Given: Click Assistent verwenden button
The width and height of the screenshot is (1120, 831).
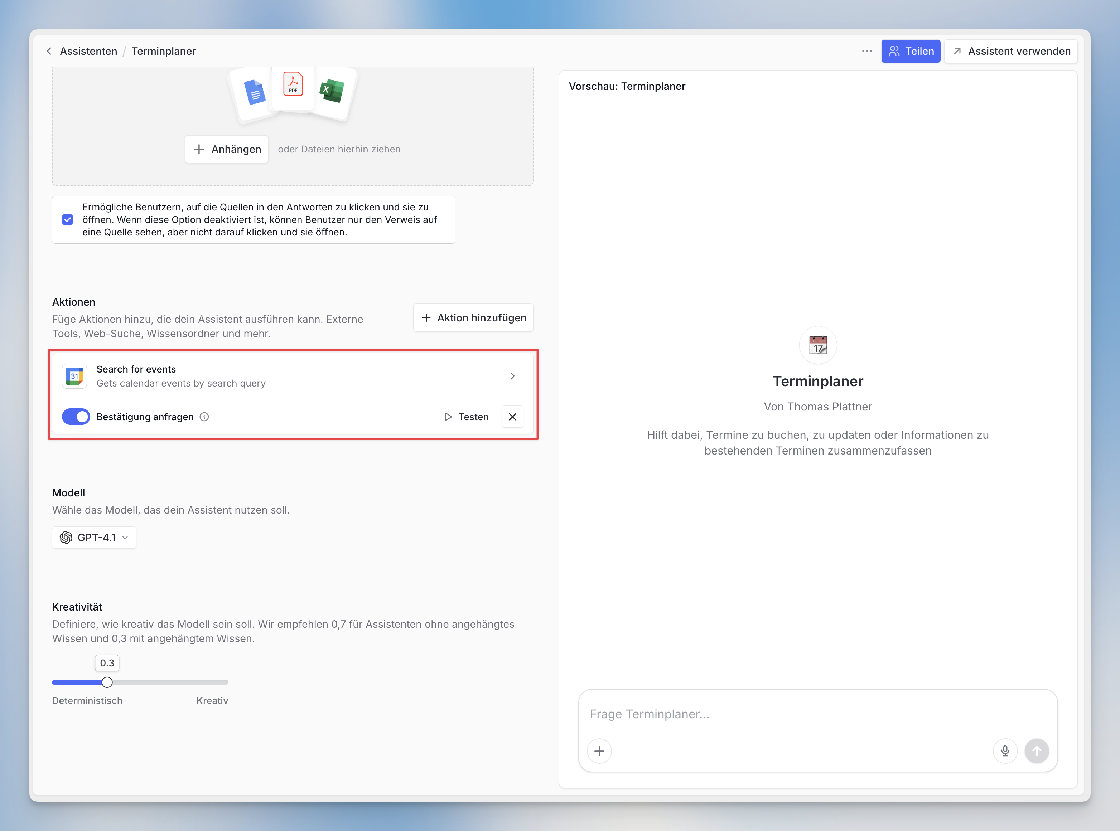Looking at the screenshot, I should click(x=1010, y=51).
